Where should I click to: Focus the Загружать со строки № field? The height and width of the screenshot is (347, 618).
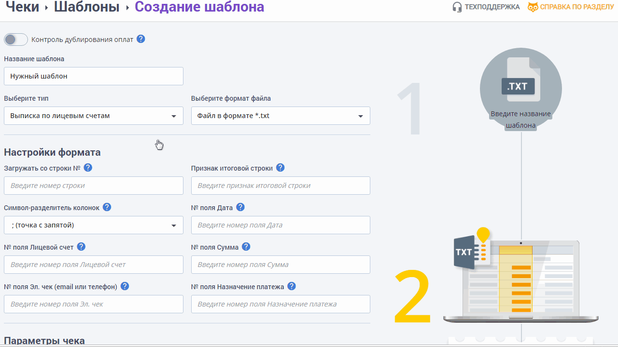(93, 186)
